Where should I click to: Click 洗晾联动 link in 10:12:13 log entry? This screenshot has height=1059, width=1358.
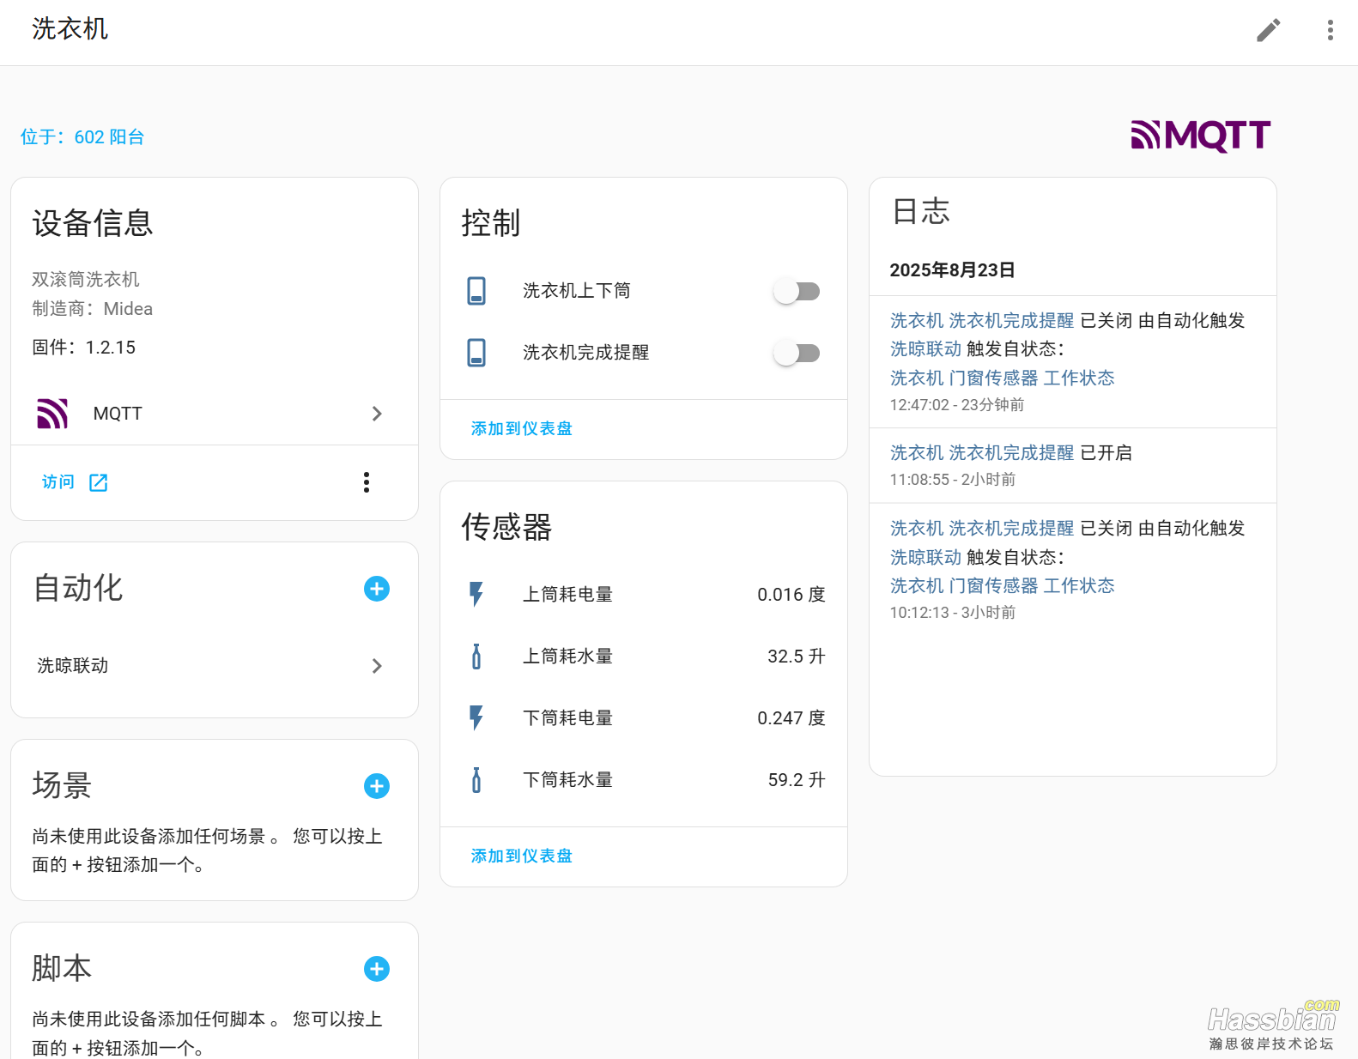click(925, 558)
